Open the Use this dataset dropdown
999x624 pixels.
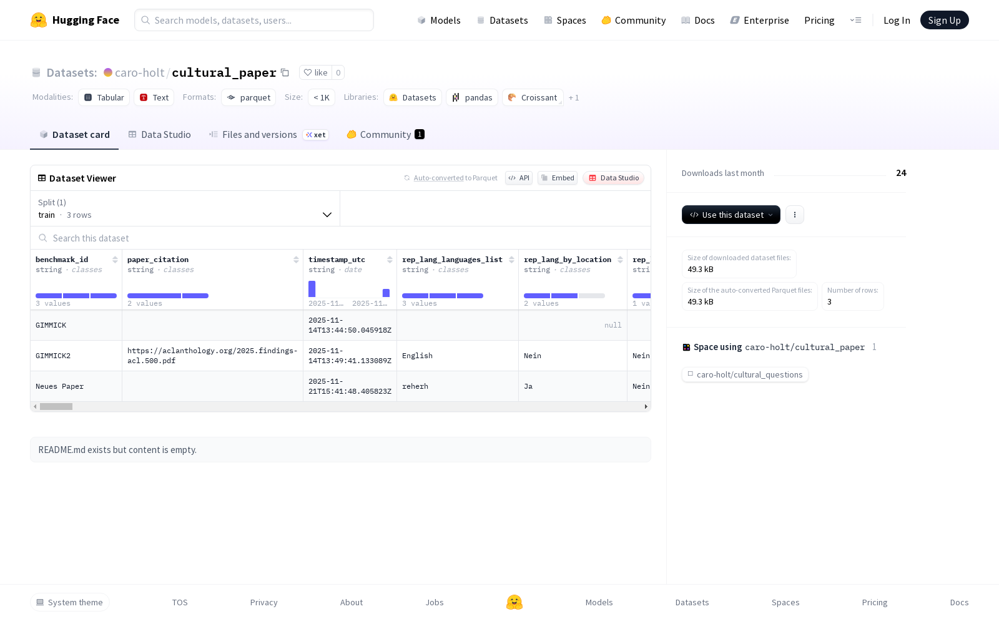pyautogui.click(x=731, y=215)
